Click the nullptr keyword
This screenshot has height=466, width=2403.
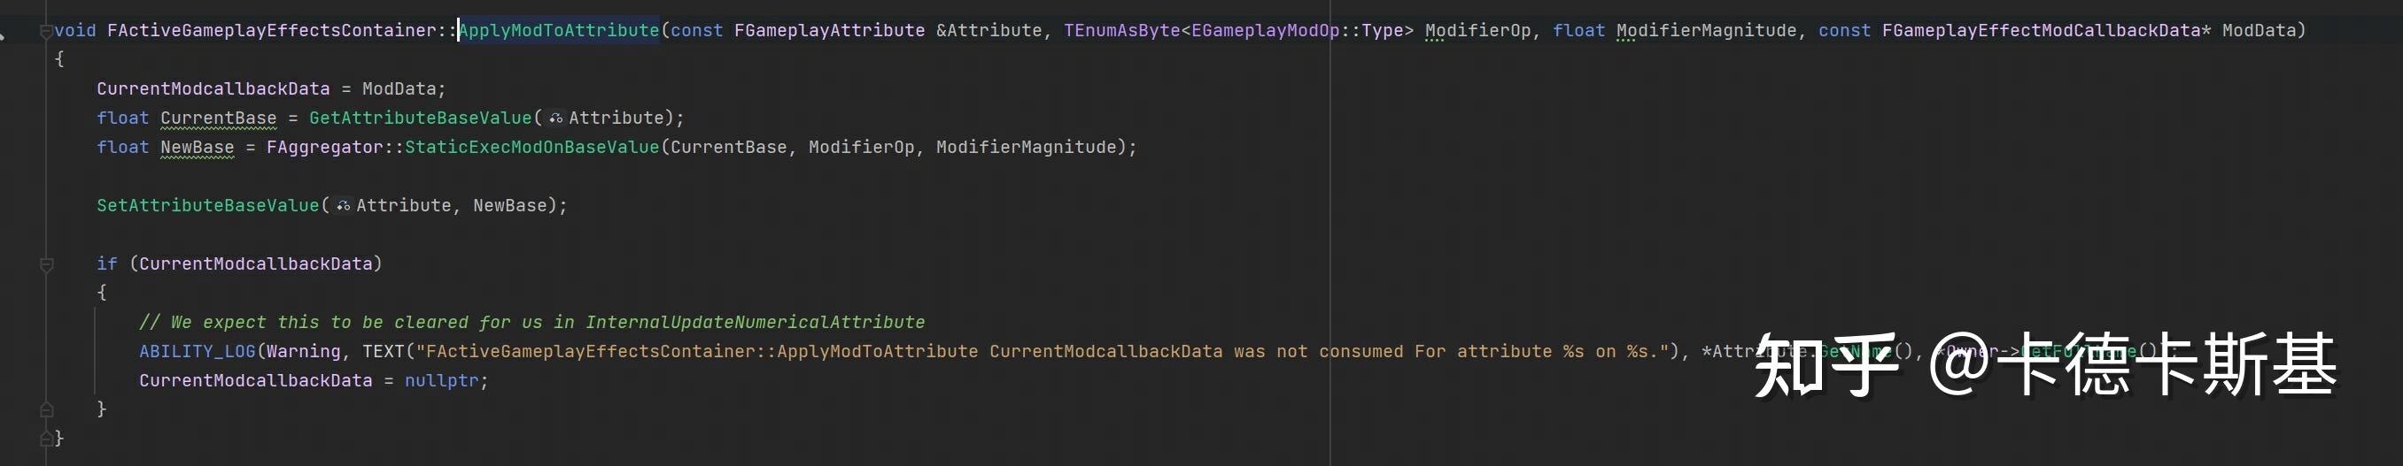coord(441,381)
